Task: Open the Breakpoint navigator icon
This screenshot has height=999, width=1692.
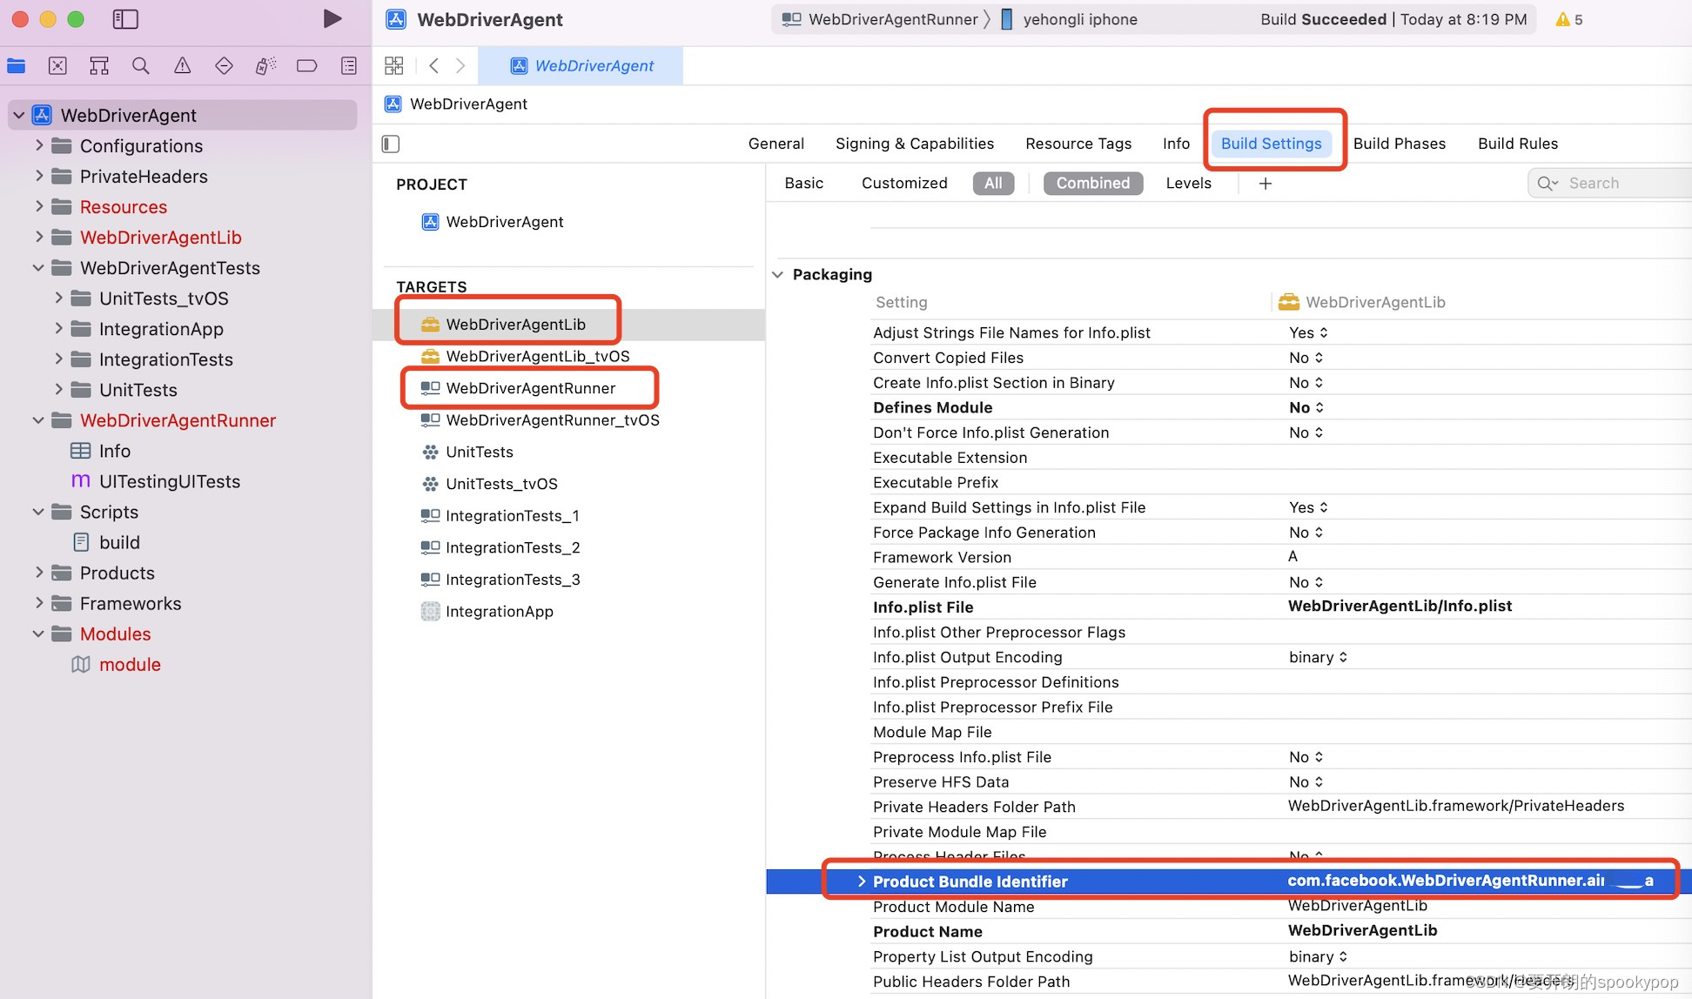Action: pos(307,66)
